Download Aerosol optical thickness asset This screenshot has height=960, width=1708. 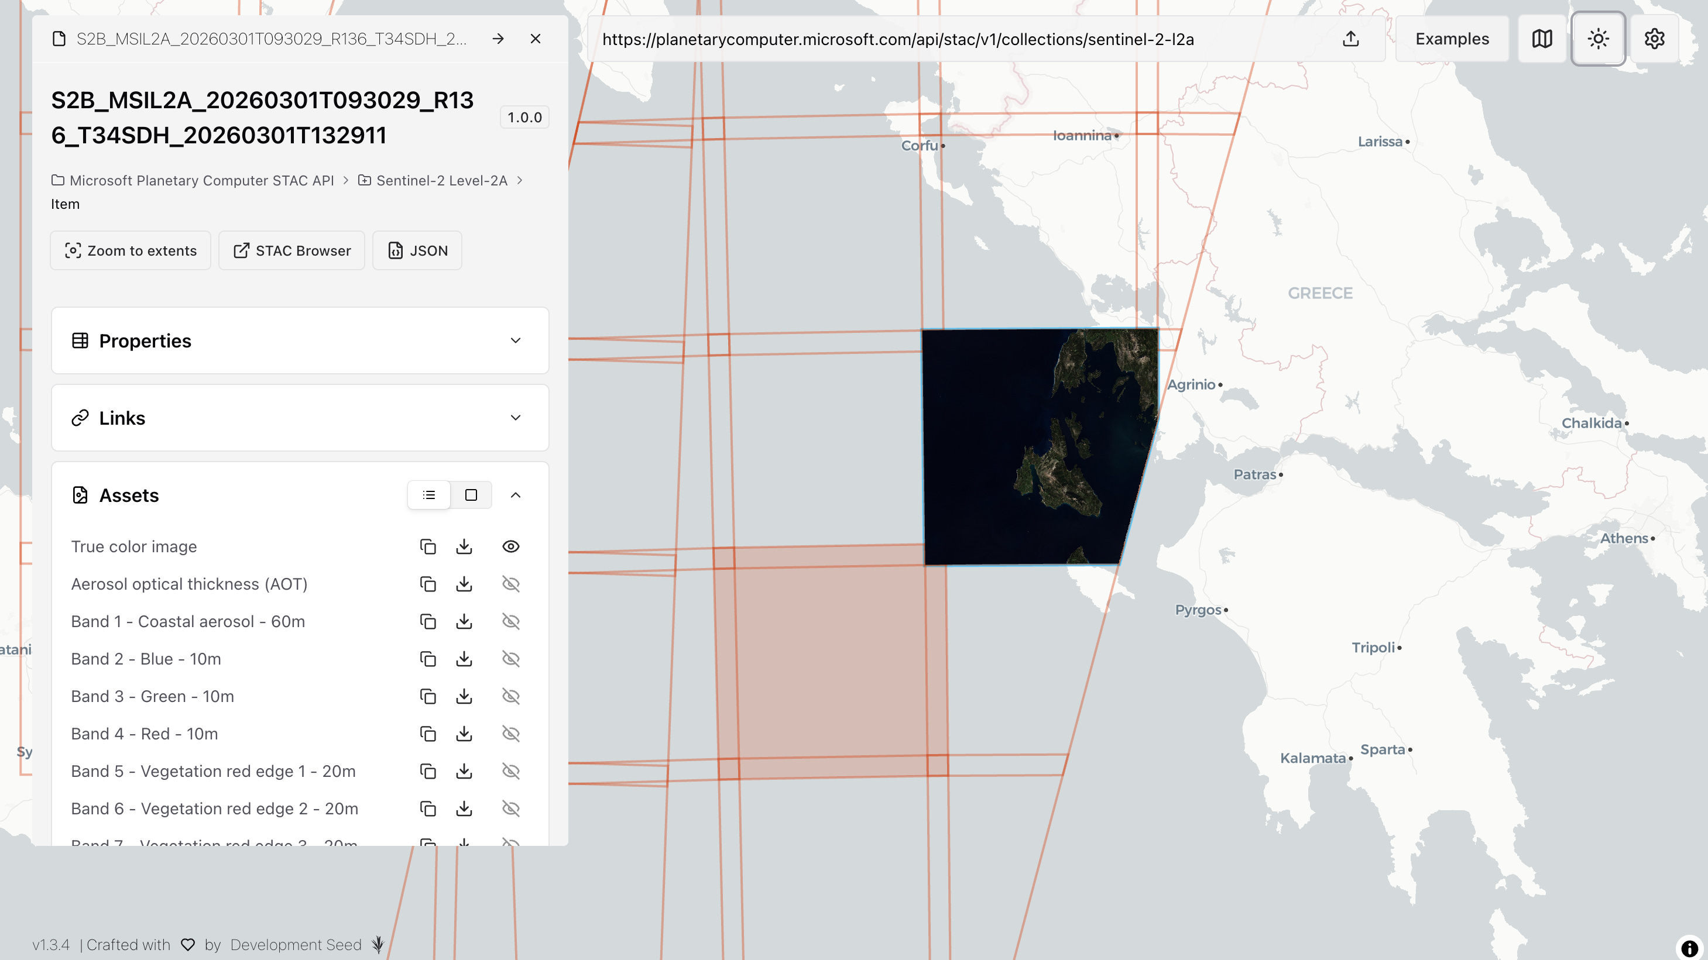[464, 584]
